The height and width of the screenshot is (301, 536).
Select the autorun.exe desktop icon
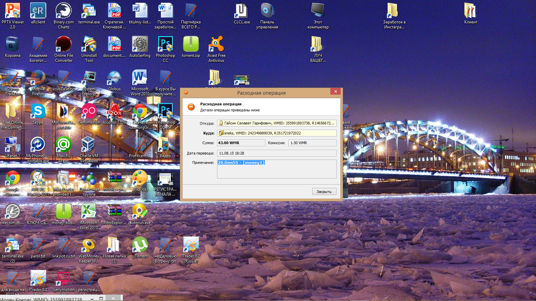[x=140, y=214]
